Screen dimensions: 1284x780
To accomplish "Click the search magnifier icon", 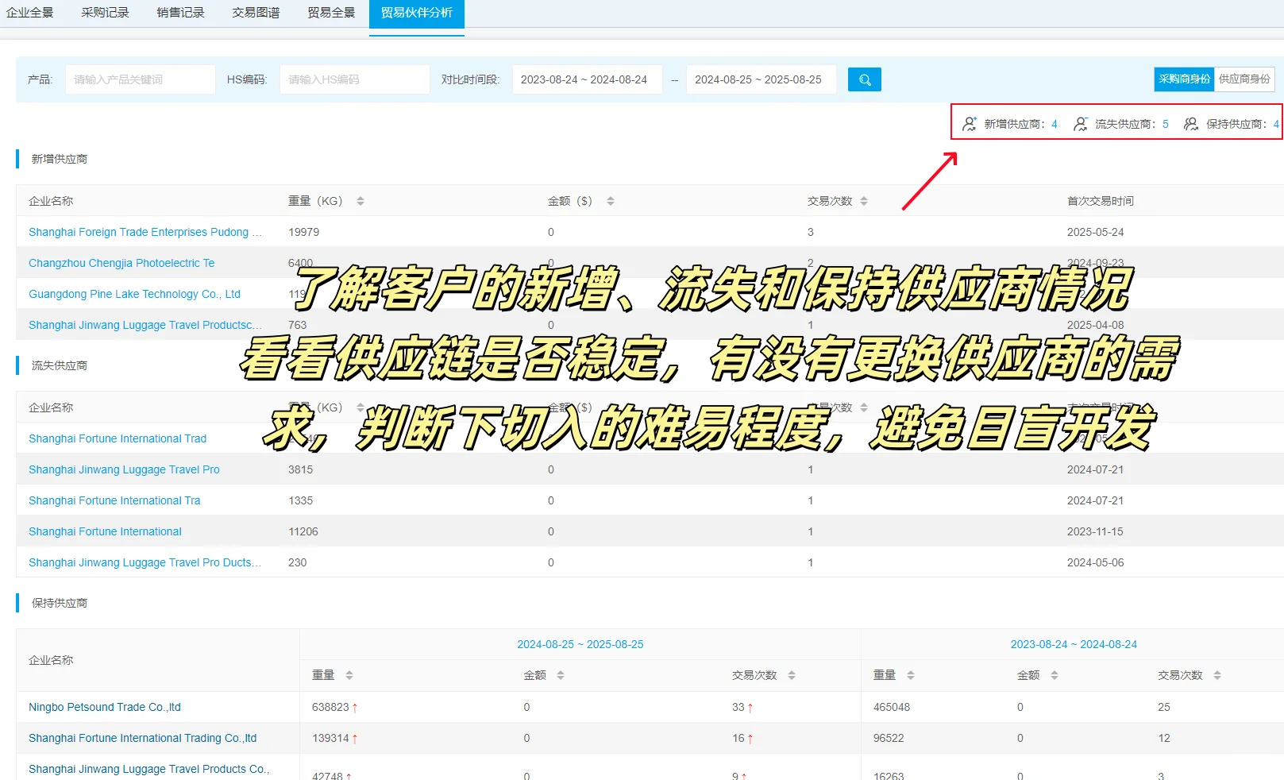I will [864, 79].
